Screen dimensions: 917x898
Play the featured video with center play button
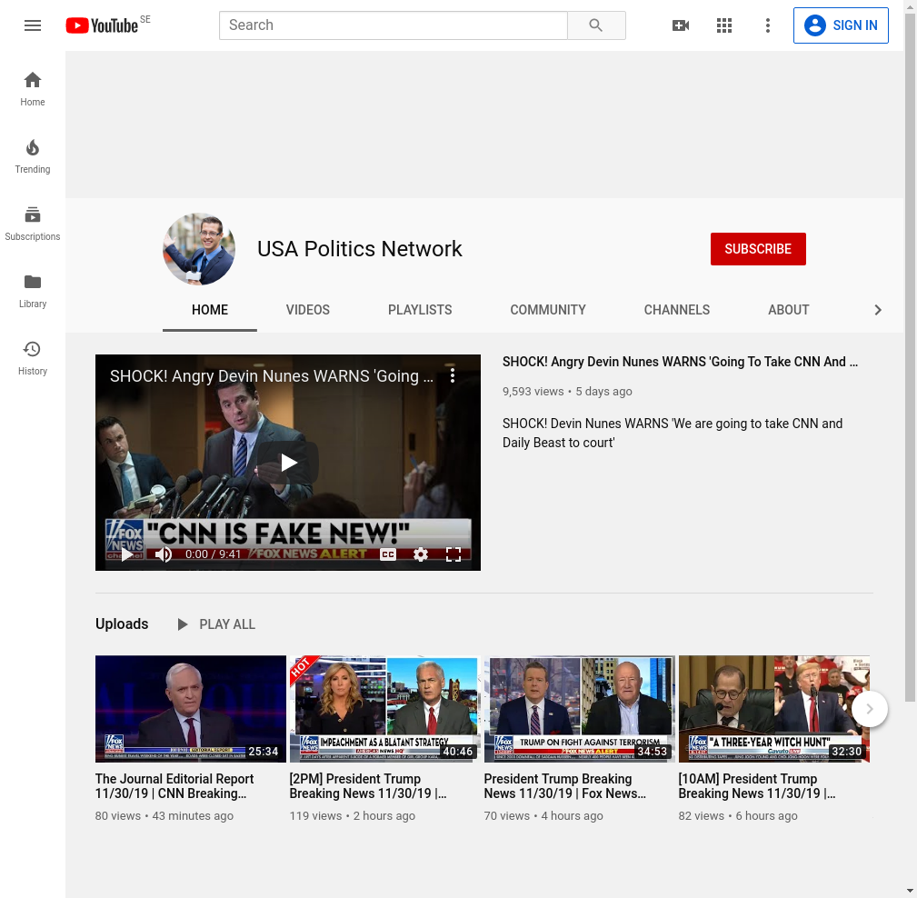coord(288,463)
